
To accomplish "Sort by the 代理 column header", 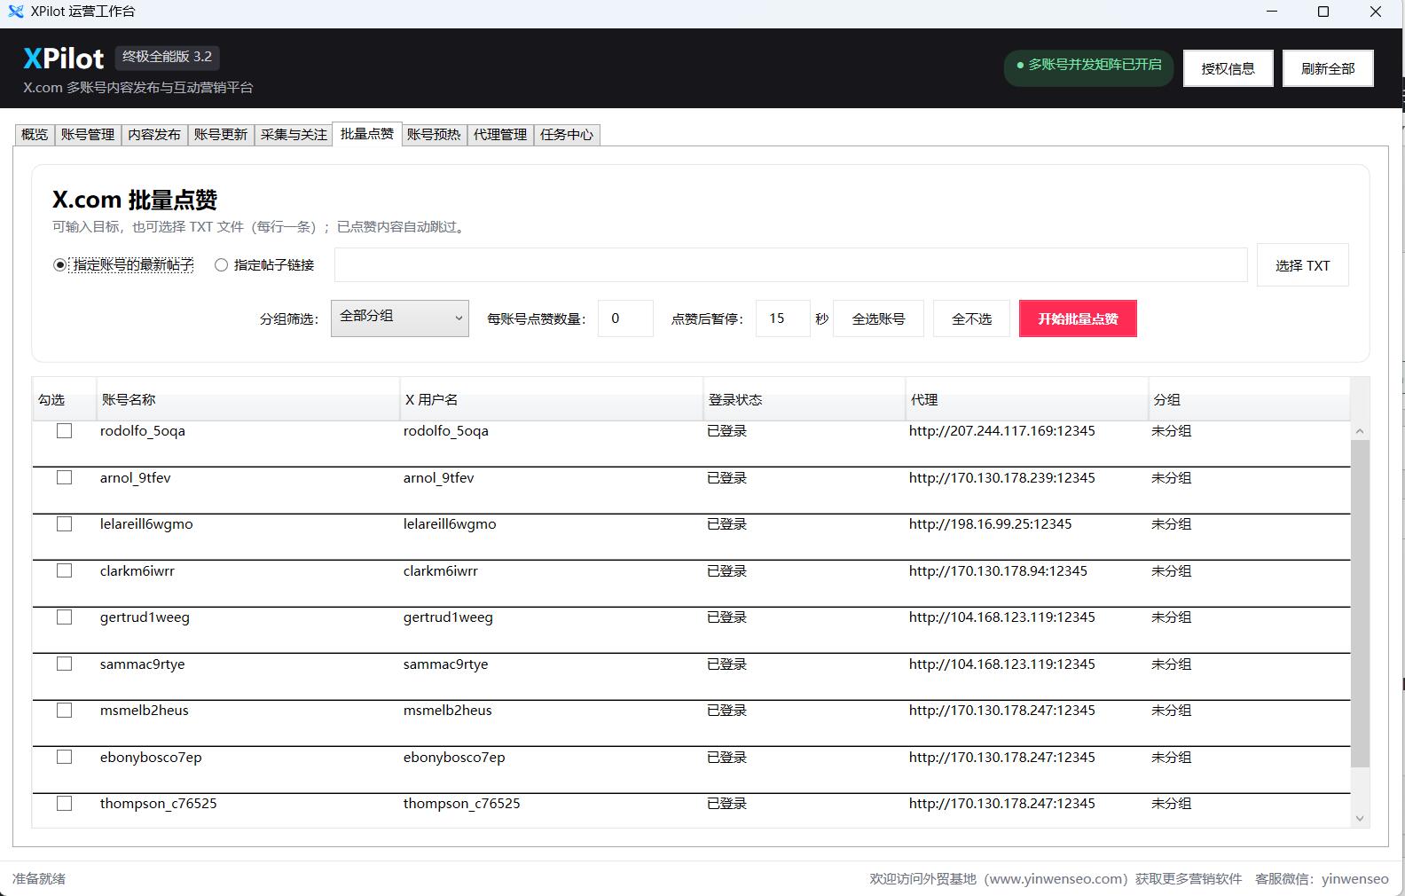I will pyautogui.click(x=1026, y=400).
